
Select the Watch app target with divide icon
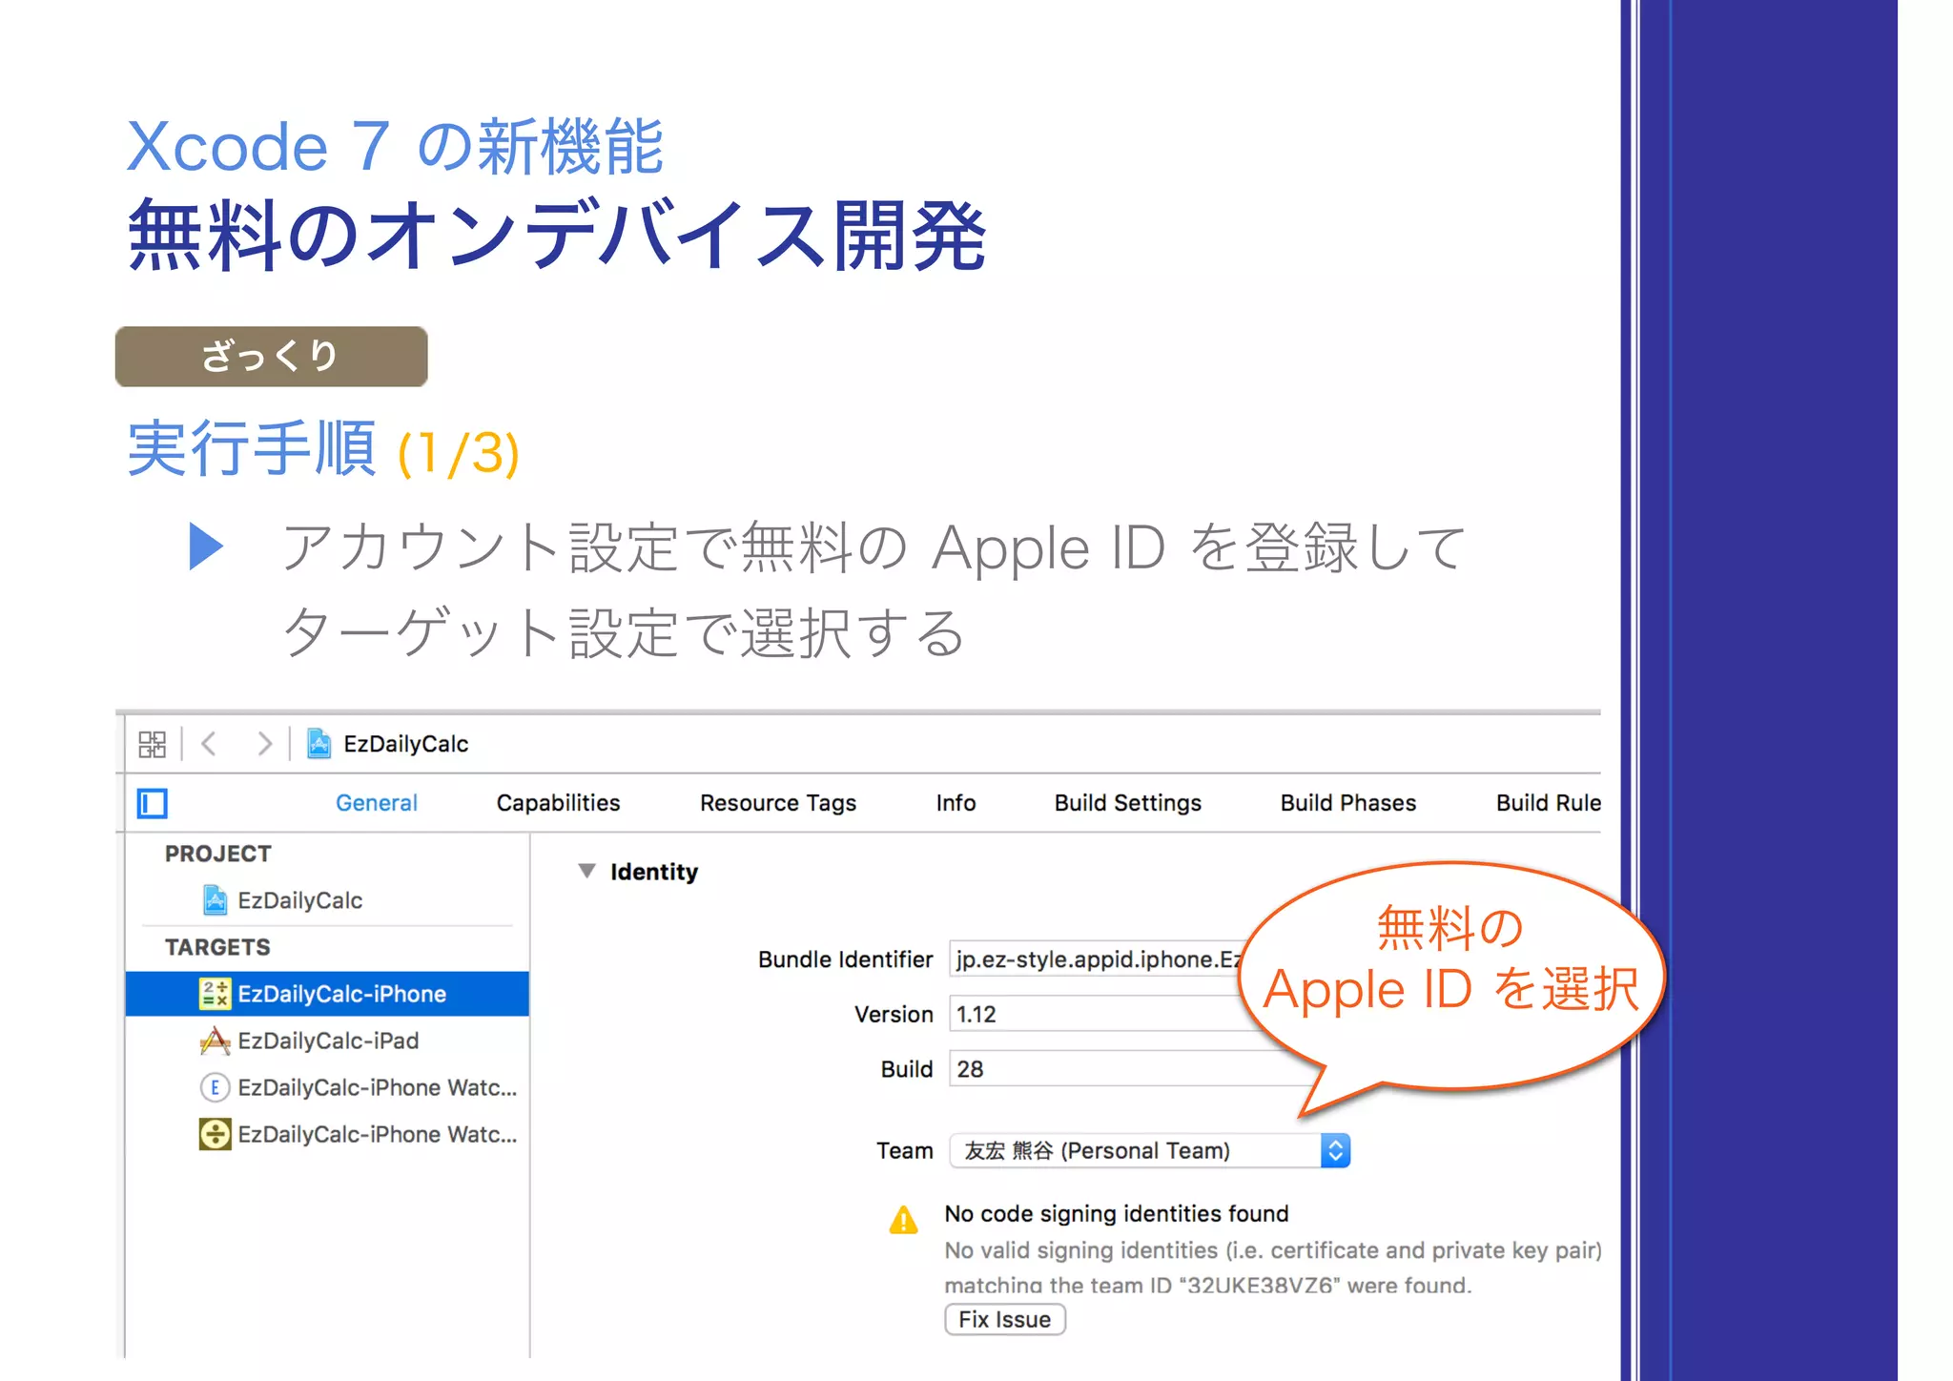coord(327,1134)
